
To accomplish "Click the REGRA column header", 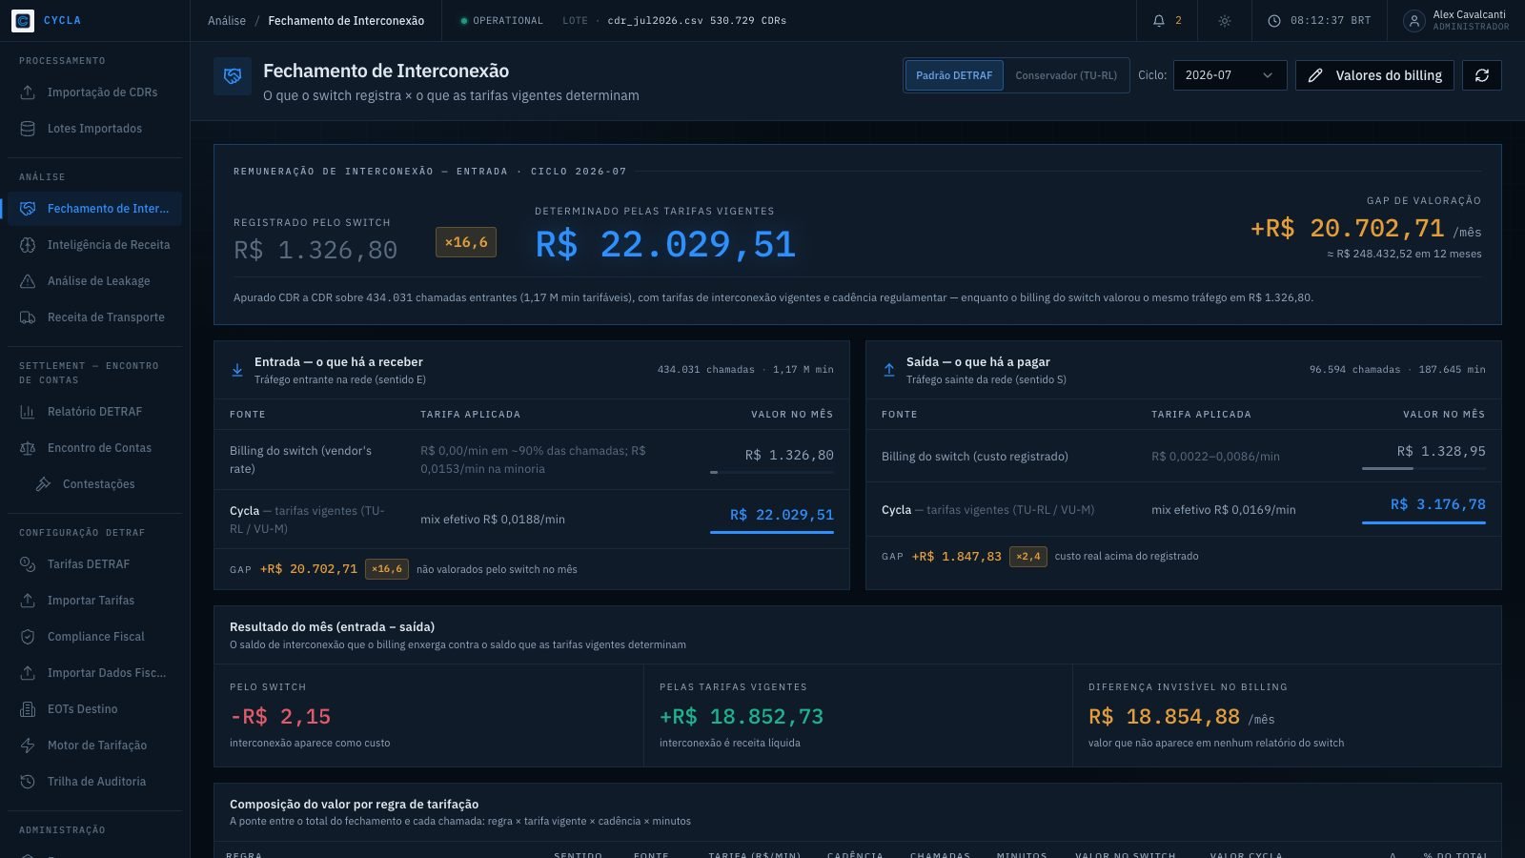I will pos(244,854).
